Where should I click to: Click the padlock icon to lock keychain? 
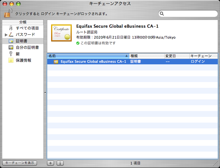point(8,13)
